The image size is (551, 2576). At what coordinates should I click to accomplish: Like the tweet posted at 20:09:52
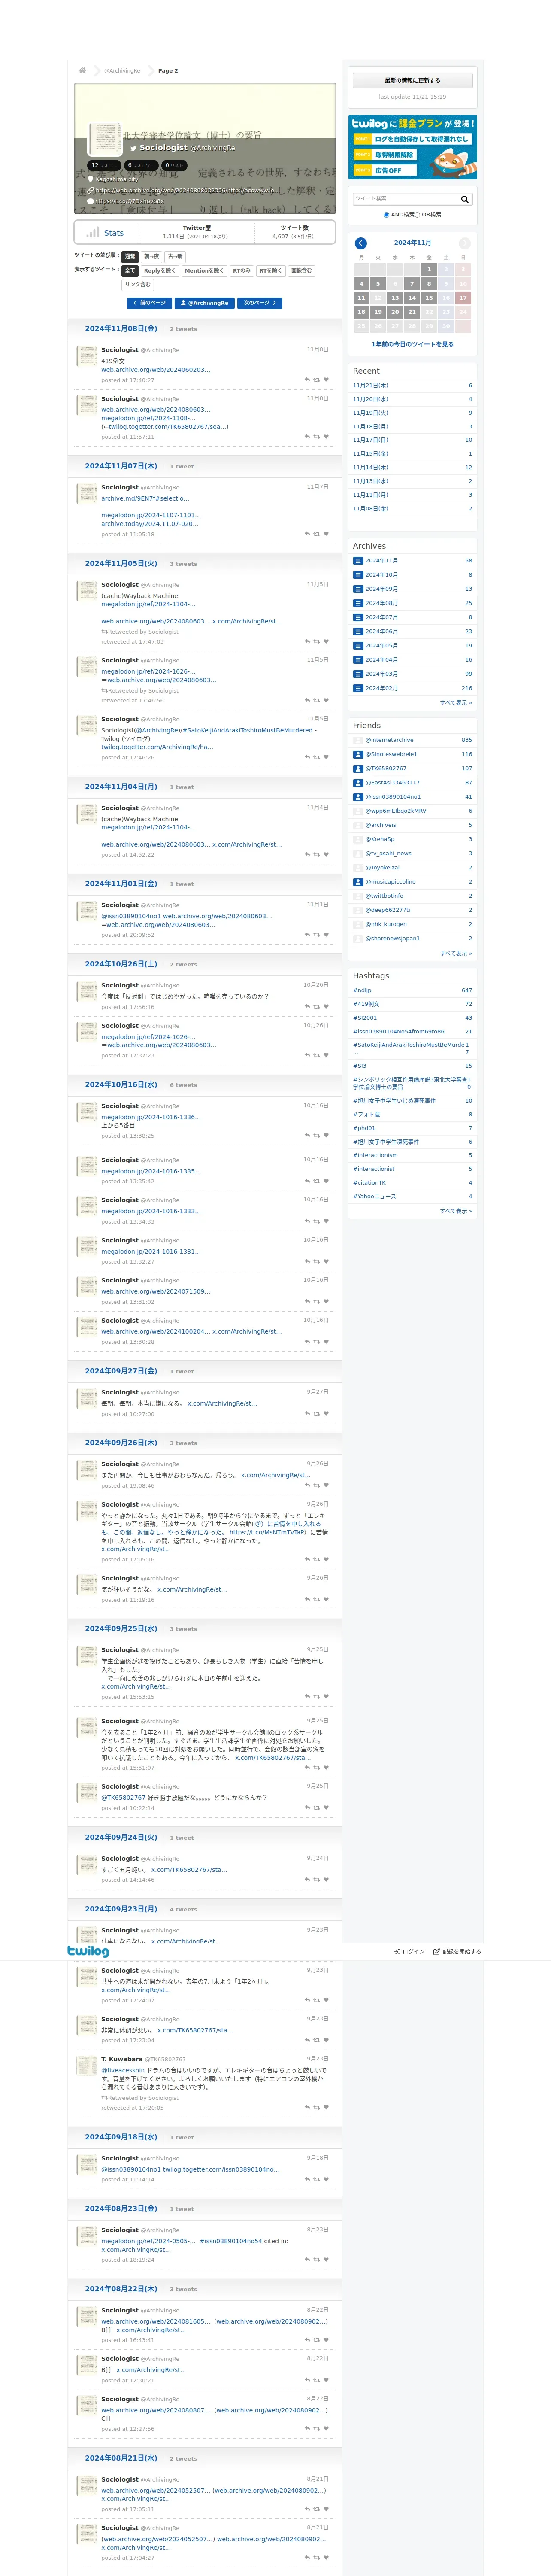326,935
